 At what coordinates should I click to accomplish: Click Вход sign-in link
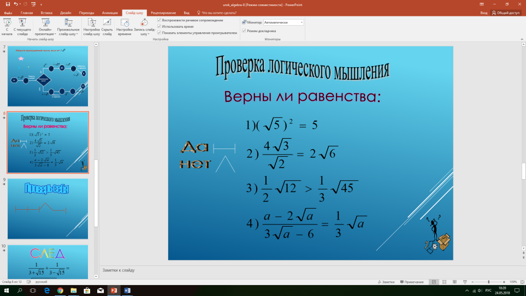point(483,13)
